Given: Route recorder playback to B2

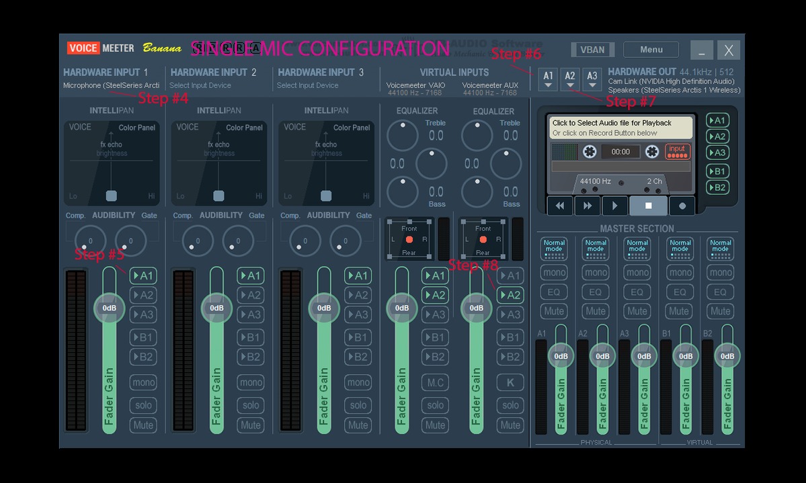Looking at the screenshot, I should (x=717, y=187).
